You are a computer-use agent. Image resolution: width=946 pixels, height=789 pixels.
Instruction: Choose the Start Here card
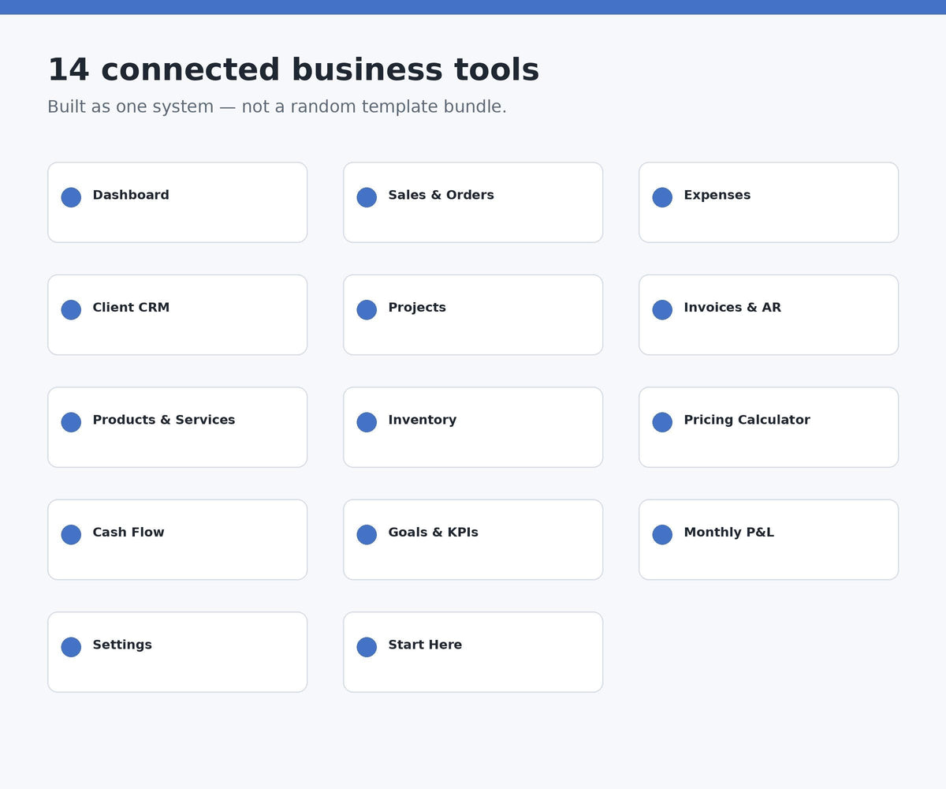[x=473, y=652]
